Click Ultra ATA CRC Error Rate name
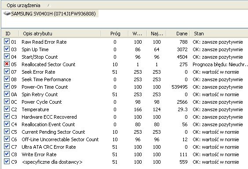This screenshot has width=248, height=169. (x=48, y=147)
